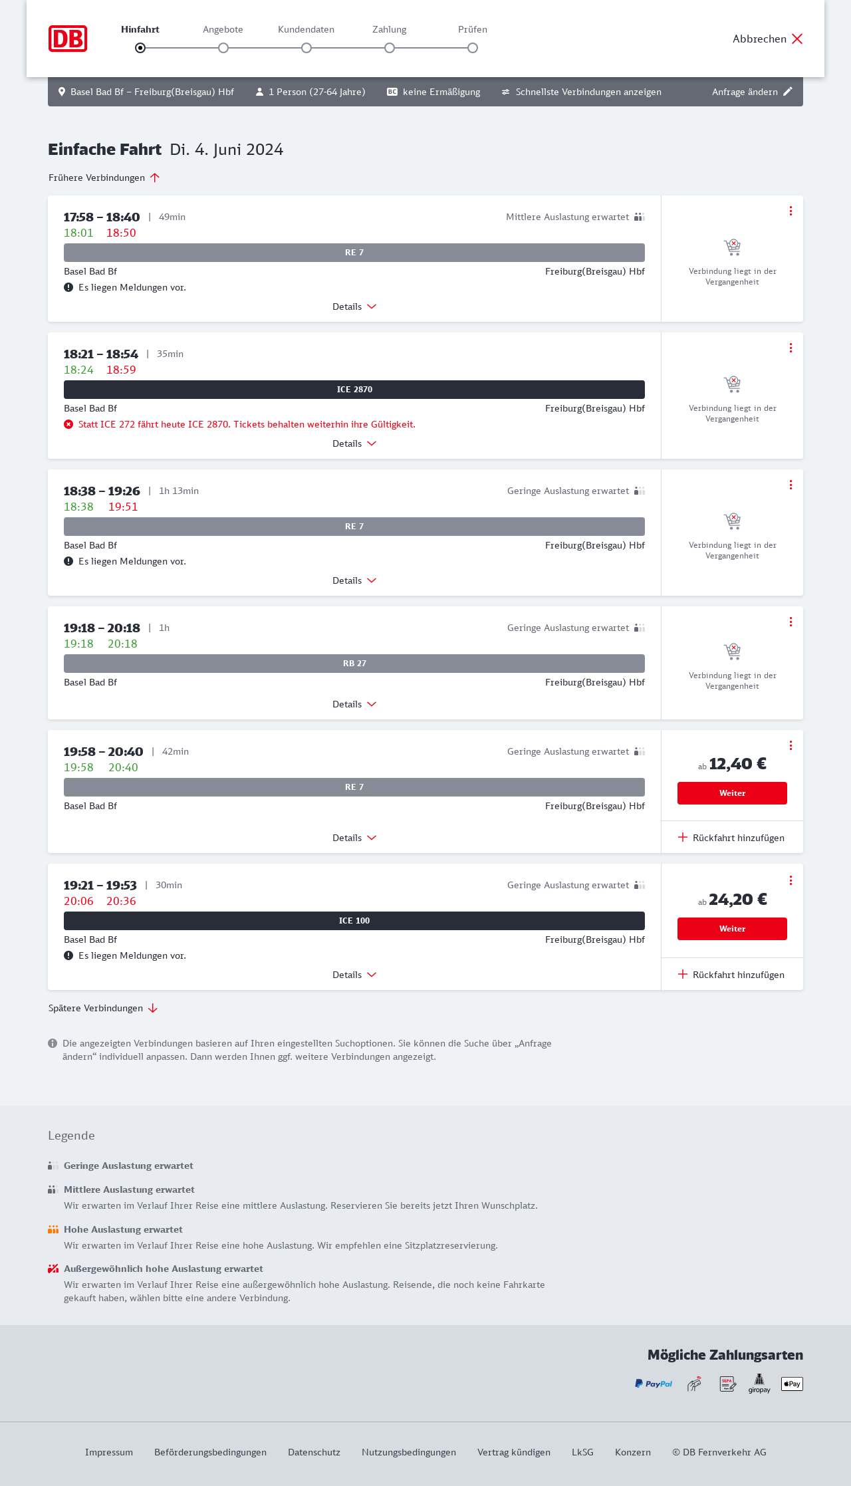Click the pencil icon beside Anfrage ändern
Viewport: 851px width, 1486px height.
click(788, 92)
